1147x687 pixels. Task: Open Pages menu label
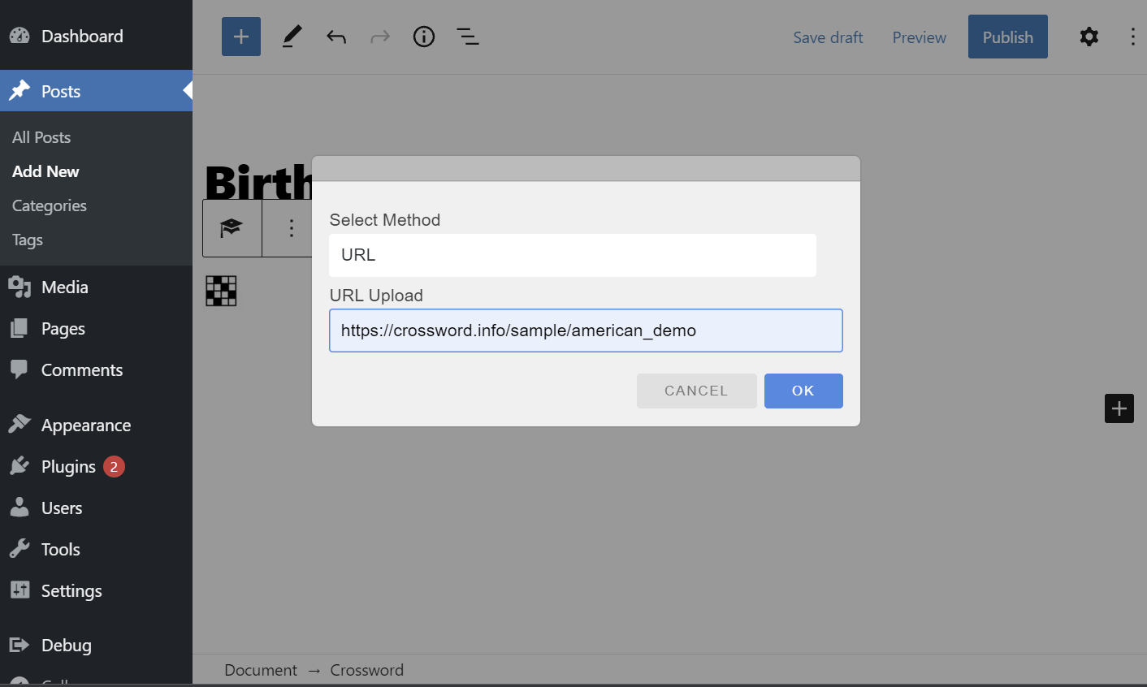63,328
